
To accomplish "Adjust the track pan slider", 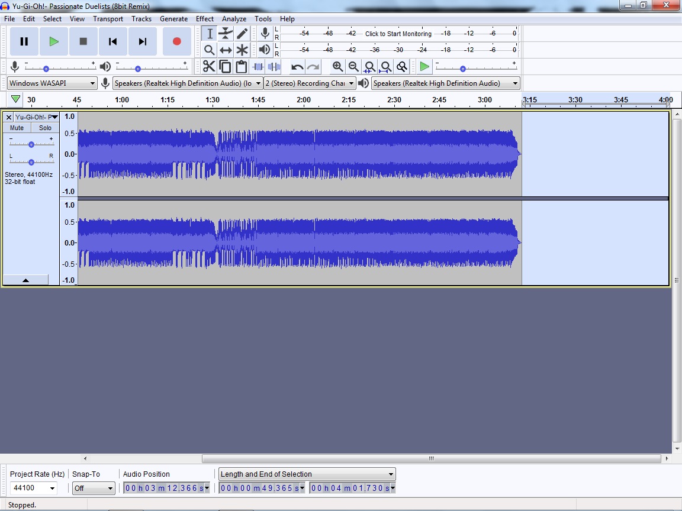I will pos(31,162).
